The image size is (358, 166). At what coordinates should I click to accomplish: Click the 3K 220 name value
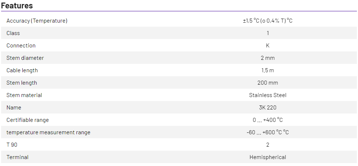coord(268,108)
